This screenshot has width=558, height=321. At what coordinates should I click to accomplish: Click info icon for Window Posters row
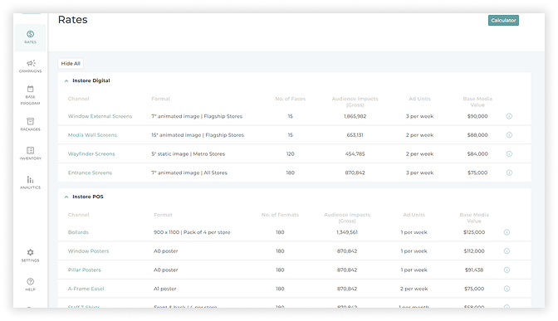click(x=507, y=251)
